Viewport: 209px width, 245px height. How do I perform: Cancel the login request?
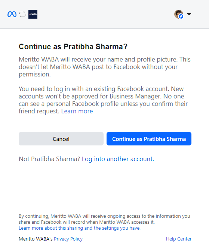coord(61,139)
